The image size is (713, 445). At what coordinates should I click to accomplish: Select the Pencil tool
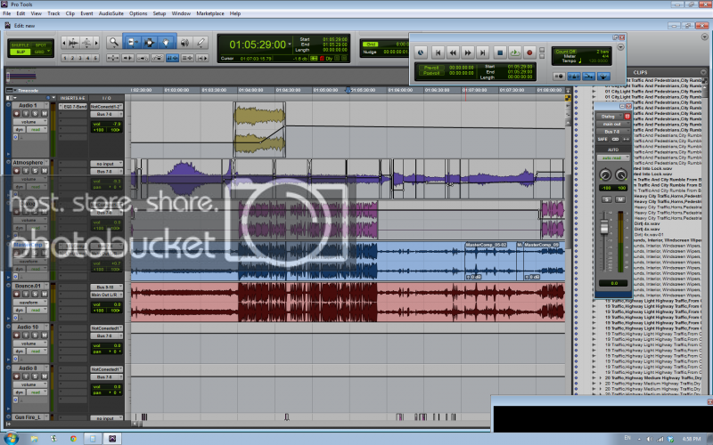click(x=201, y=43)
